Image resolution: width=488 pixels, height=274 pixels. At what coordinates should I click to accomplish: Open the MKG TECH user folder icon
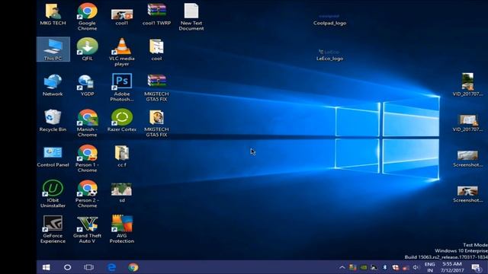coord(53,14)
